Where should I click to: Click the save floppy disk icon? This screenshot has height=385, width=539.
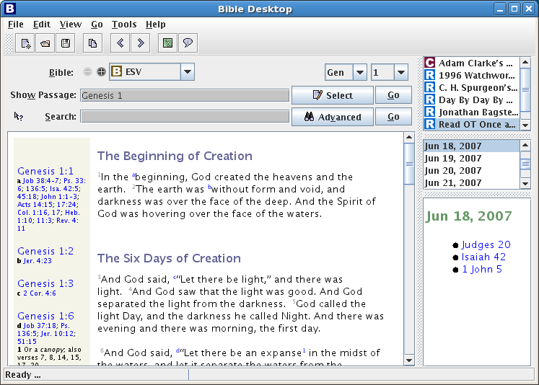(x=66, y=43)
